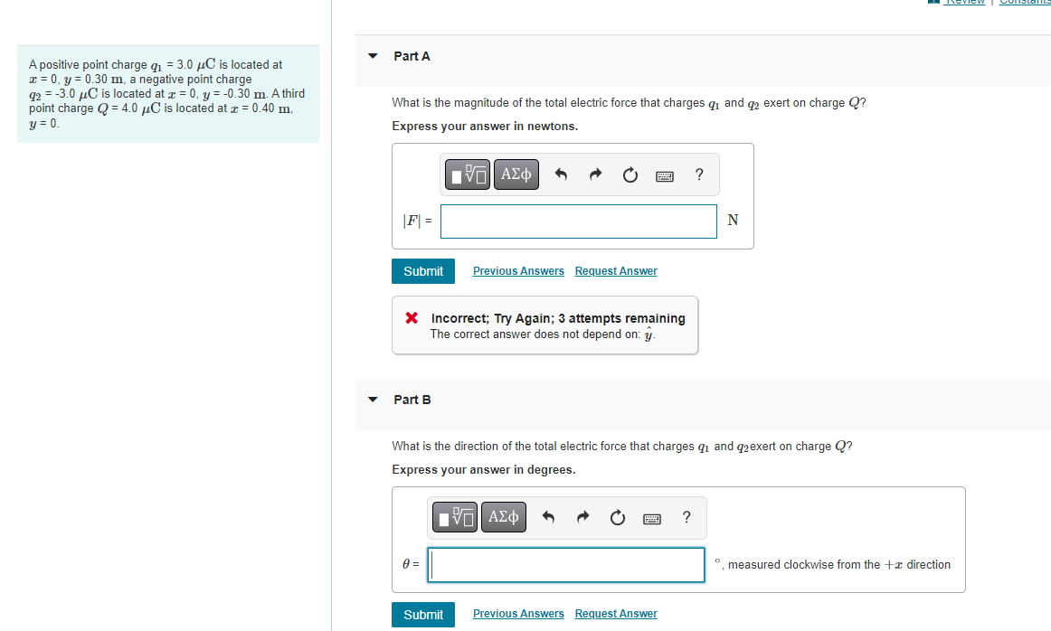The width and height of the screenshot is (1051, 631).
Task: Request Answer for Part B
Action: [x=616, y=613]
